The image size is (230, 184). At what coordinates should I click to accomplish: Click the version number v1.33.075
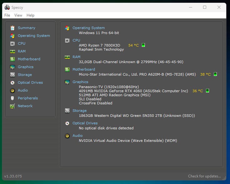click(x=13, y=176)
